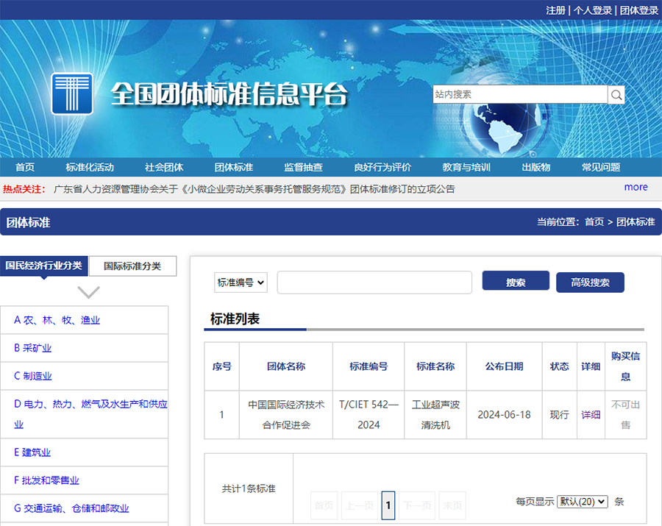The height and width of the screenshot is (526, 662).
Task: Select the 国民经济行业分类 tab
Action: click(x=44, y=266)
